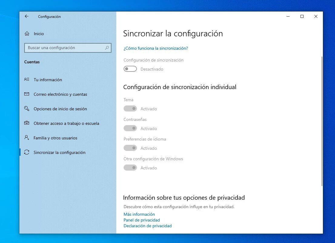The height and width of the screenshot is (243, 335).
Task: Enable the Configuración de sincronización toggle
Action: click(x=130, y=69)
